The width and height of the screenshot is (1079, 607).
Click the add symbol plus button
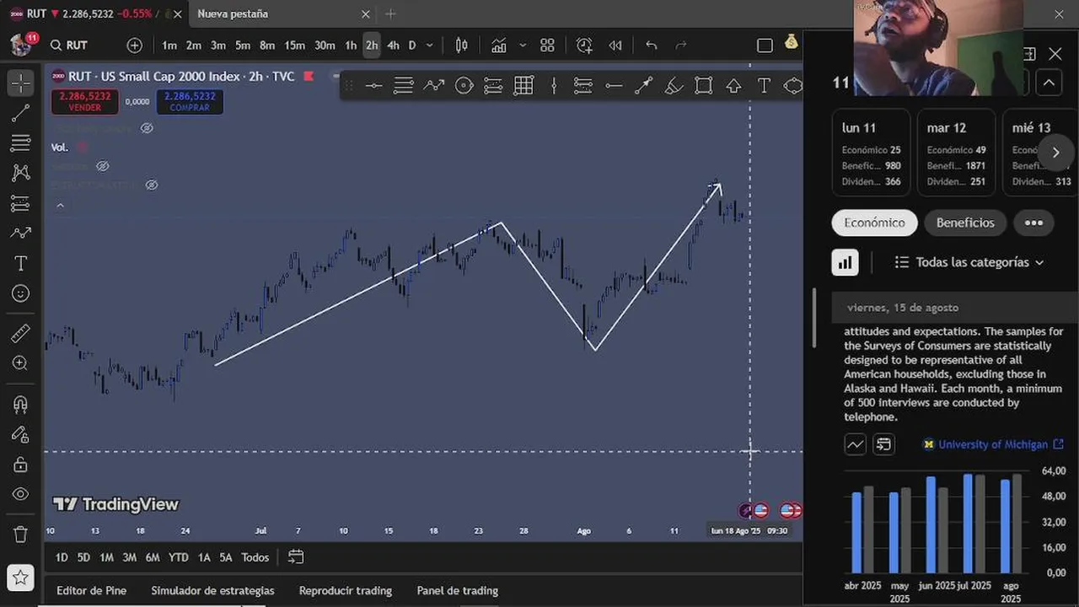click(135, 46)
